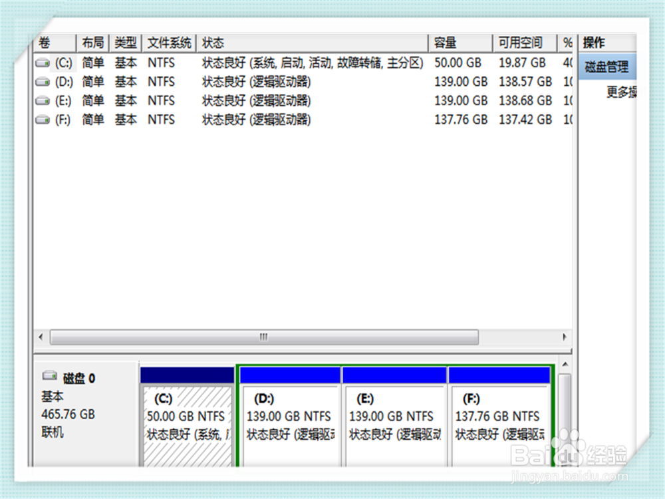Select the (C:) partition block in graphical view

coord(187,419)
